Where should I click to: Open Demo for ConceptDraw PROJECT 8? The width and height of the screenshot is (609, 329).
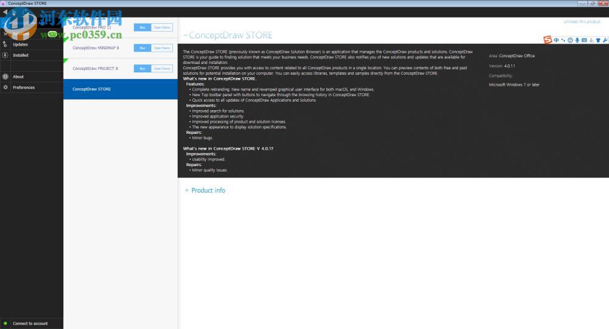click(162, 69)
